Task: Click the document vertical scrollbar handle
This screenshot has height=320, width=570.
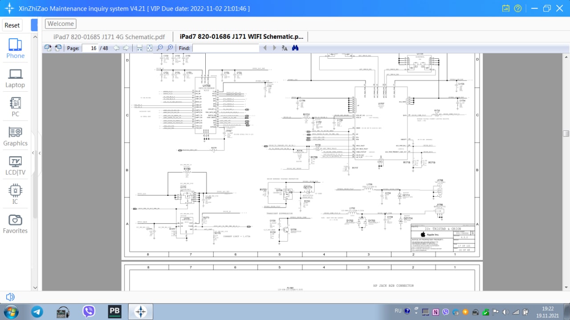Action: (566, 134)
